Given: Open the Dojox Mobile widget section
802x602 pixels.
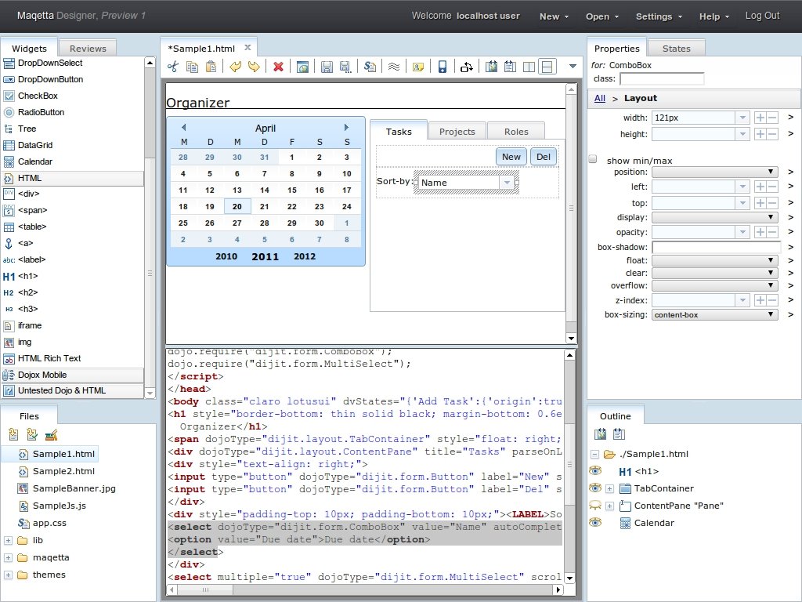Looking at the screenshot, I should click(x=73, y=375).
